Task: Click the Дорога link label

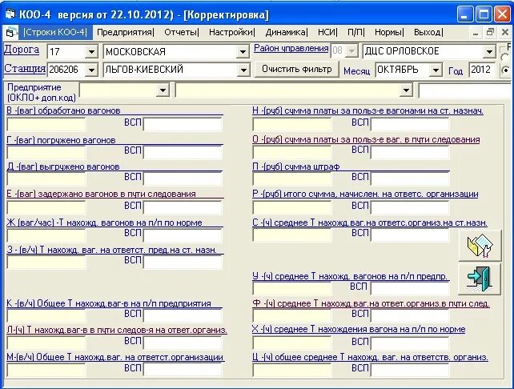Action: point(22,50)
